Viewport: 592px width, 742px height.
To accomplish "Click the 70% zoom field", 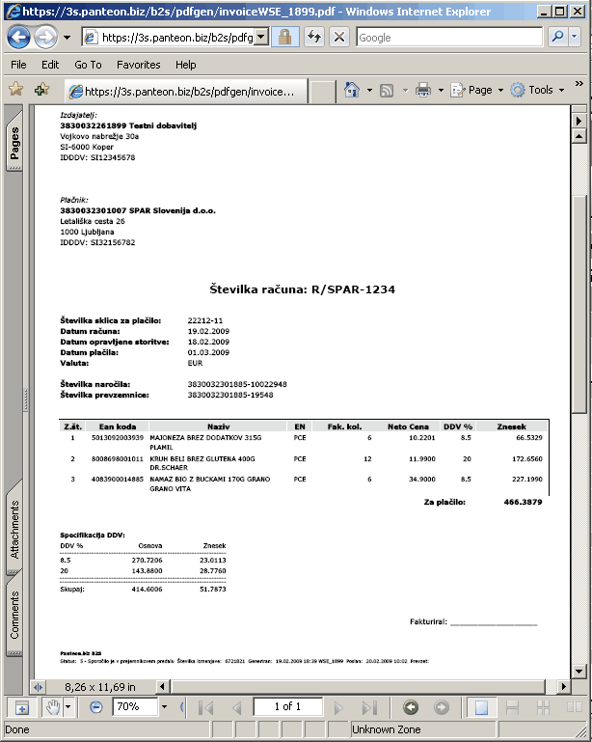I will click(134, 707).
